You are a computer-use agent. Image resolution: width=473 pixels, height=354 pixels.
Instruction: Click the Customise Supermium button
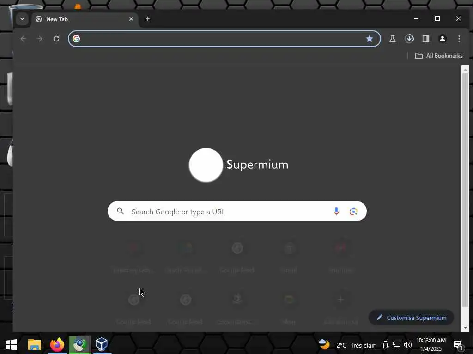(x=411, y=318)
